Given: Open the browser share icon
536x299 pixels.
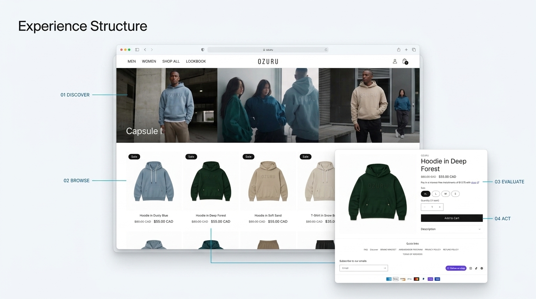Looking at the screenshot, I should tap(398, 49).
